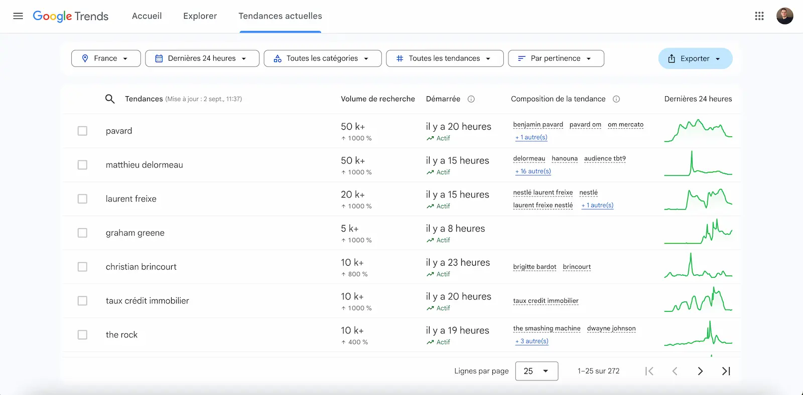
Task: Open the Exporter dropdown
Action: click(695, 59)
